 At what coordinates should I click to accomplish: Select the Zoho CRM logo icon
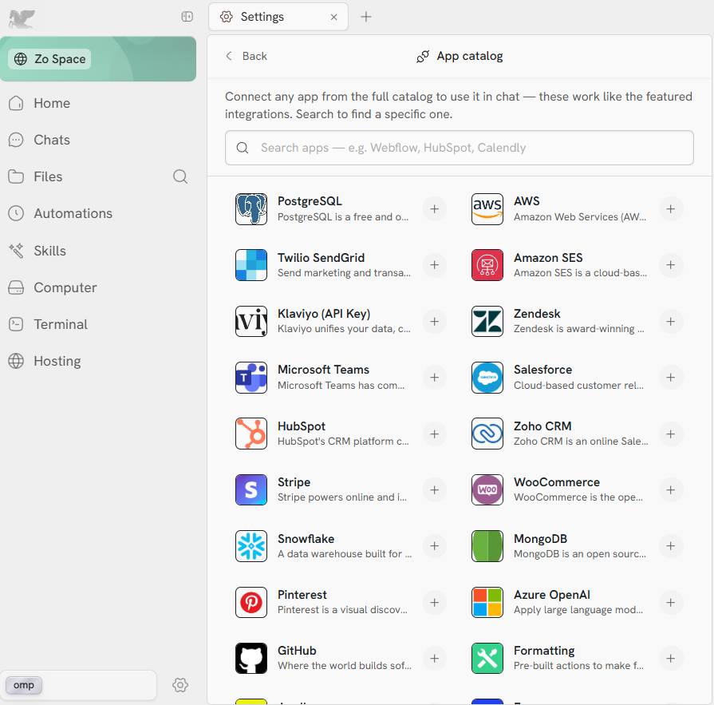[487, 434]
